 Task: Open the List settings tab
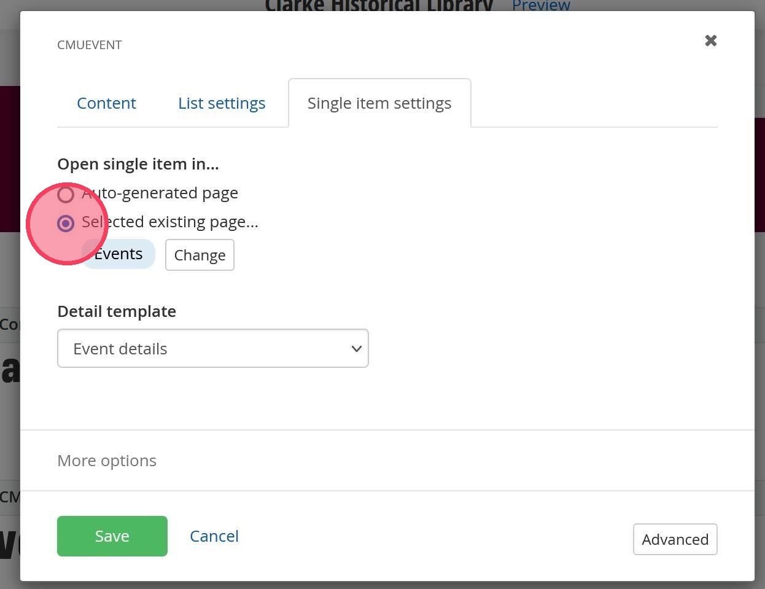click(222, 103)
